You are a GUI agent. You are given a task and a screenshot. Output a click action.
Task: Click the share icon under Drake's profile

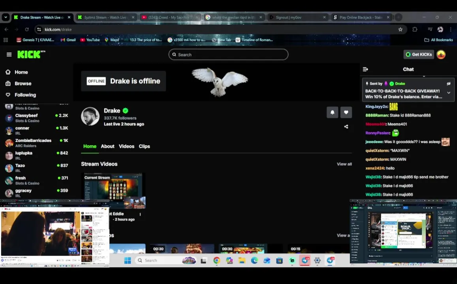(x=346, y=127)
